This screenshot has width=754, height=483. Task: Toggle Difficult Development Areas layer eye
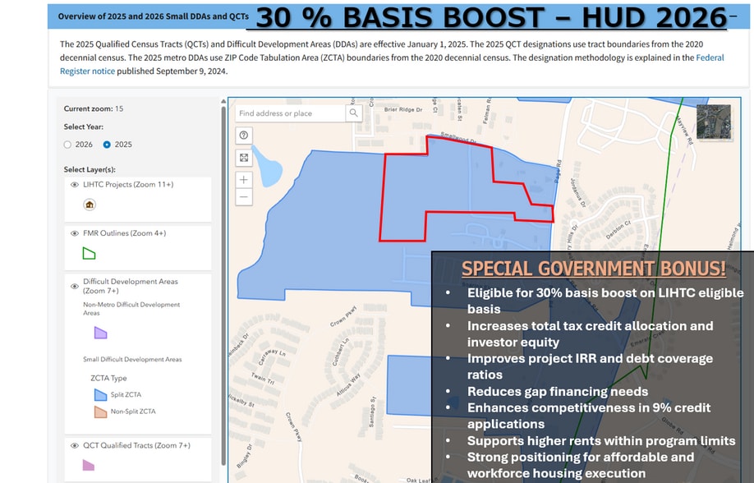pos(74,286)
